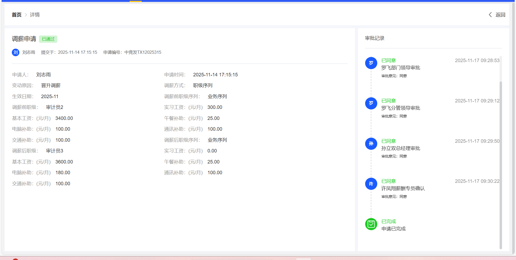Click the 调薪申请 title
The height and width of the screenshot is (260, 516).
(x=24, y=39)
